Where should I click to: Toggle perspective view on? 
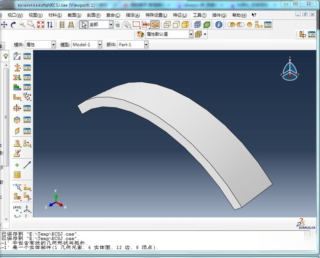click(71, 25)
